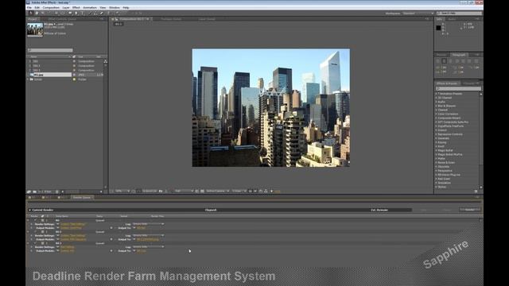Select the Clone Stamp tool

coord(95,13)
